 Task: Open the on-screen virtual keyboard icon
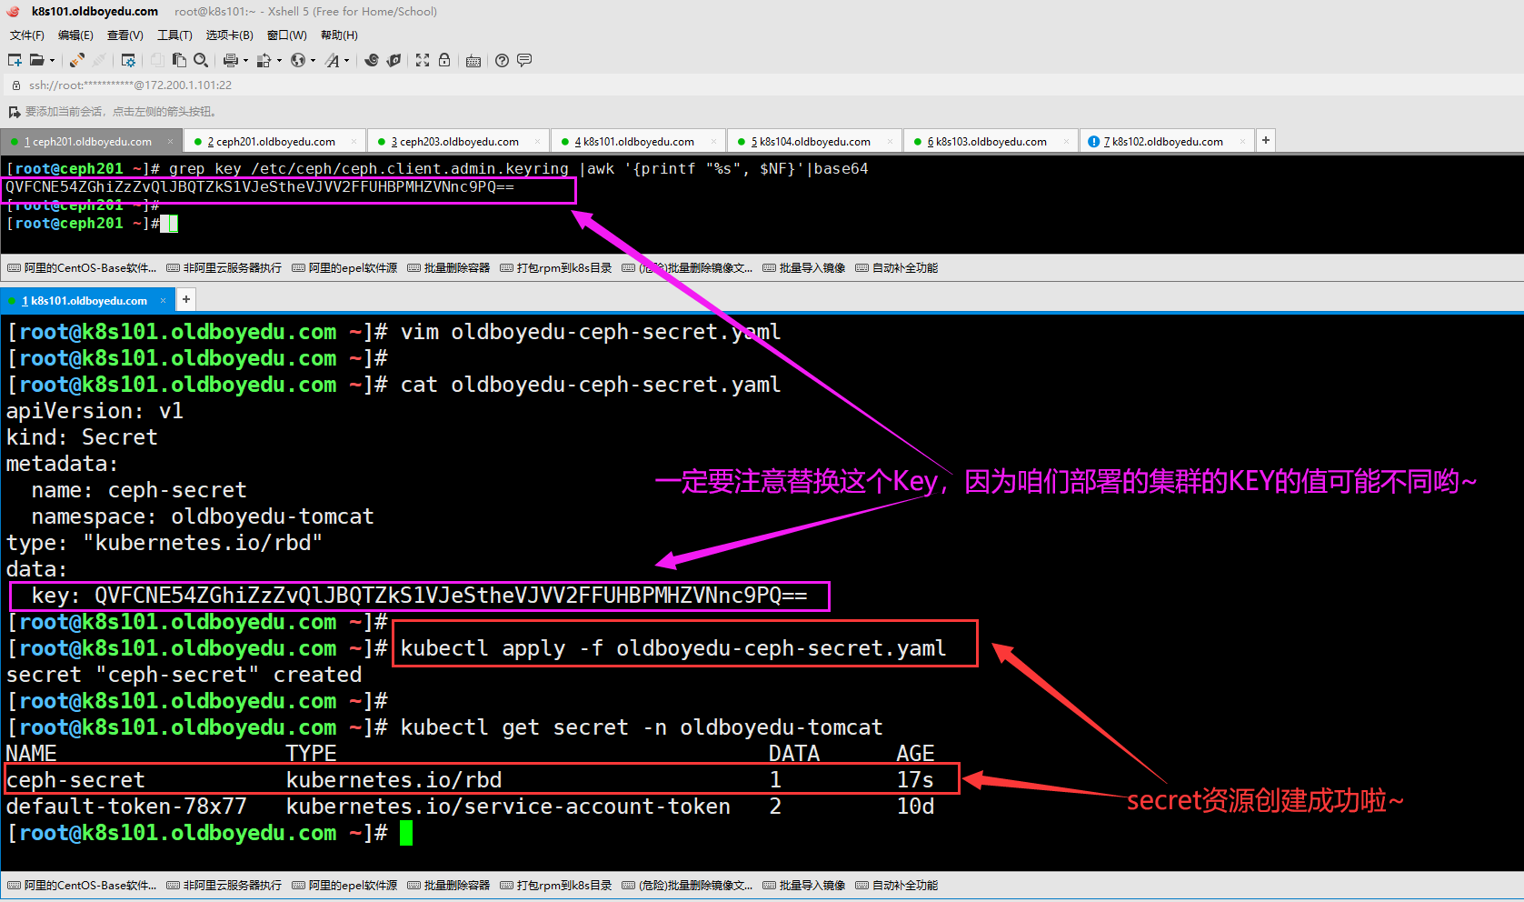point(473,60)
